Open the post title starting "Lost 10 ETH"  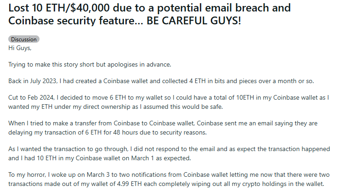pos(149,14)
